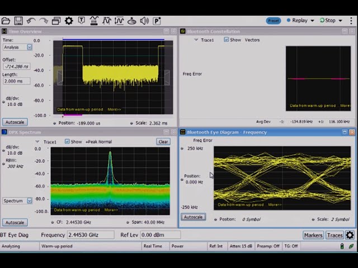Expand the Replay dropdown menu
The image size is (358, 268).
(x=312, y=21)
